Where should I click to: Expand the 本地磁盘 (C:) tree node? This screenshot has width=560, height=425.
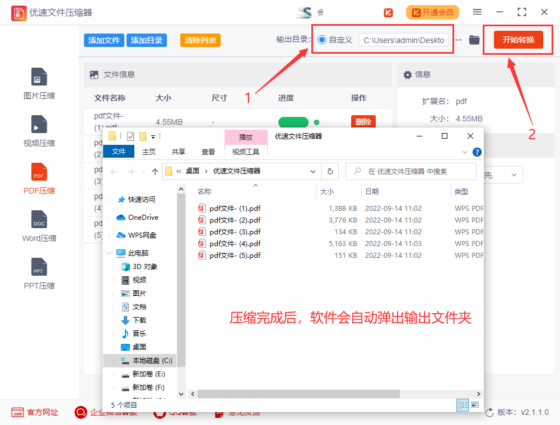[114, 361]
